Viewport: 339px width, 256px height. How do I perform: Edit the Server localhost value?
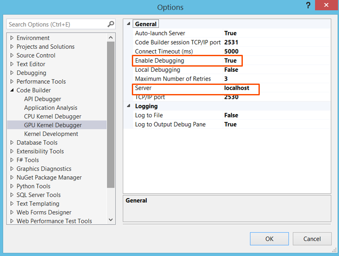[237, 88]
